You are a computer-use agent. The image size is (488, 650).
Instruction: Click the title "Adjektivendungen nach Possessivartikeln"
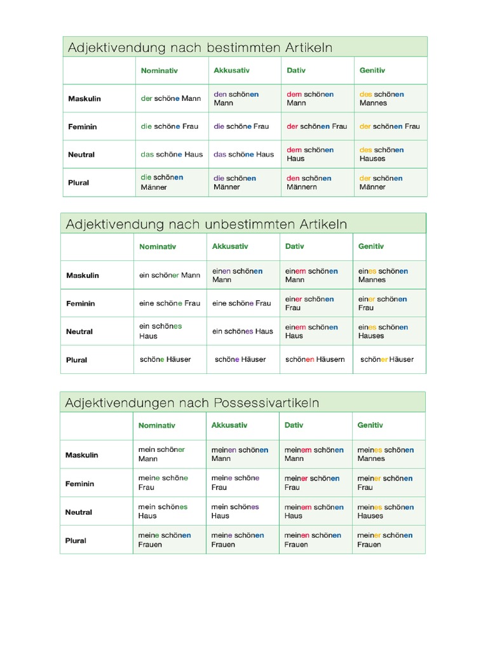pyautogui.click(x=193, y=403)
